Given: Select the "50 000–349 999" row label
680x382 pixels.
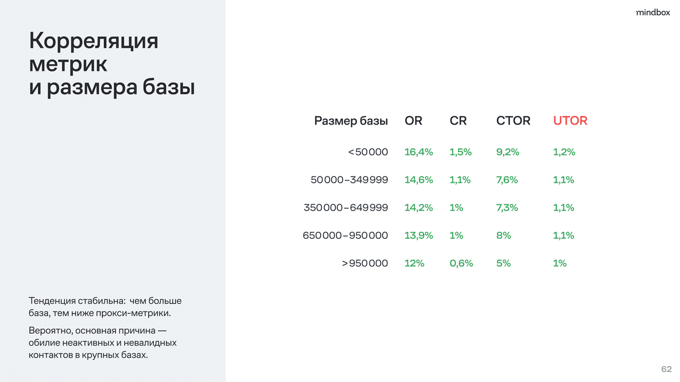Looking at the screenshot, I should (349, 180).
